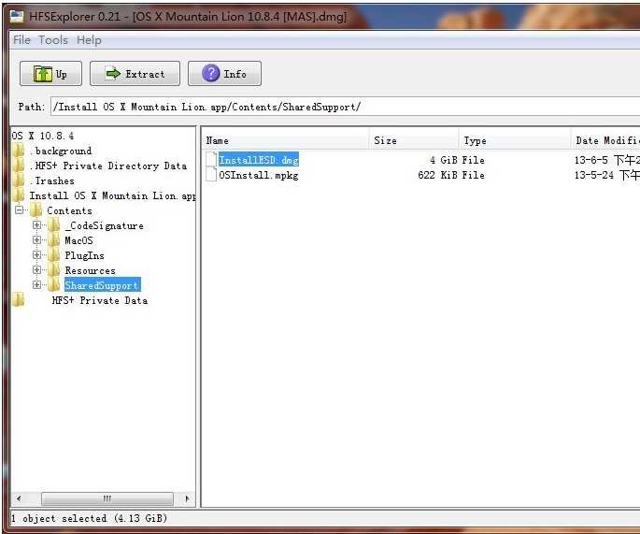The height and width of the screenshot is (534, 640).
Task: Select the InstallESD.dmg file name
Action: (259, 160)
